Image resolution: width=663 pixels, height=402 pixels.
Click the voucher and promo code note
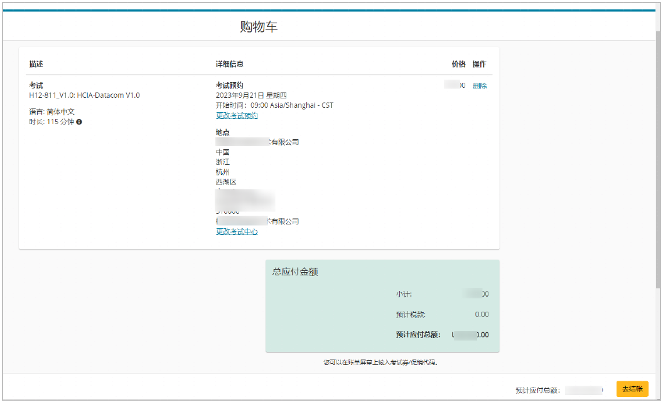pos(380,362)
